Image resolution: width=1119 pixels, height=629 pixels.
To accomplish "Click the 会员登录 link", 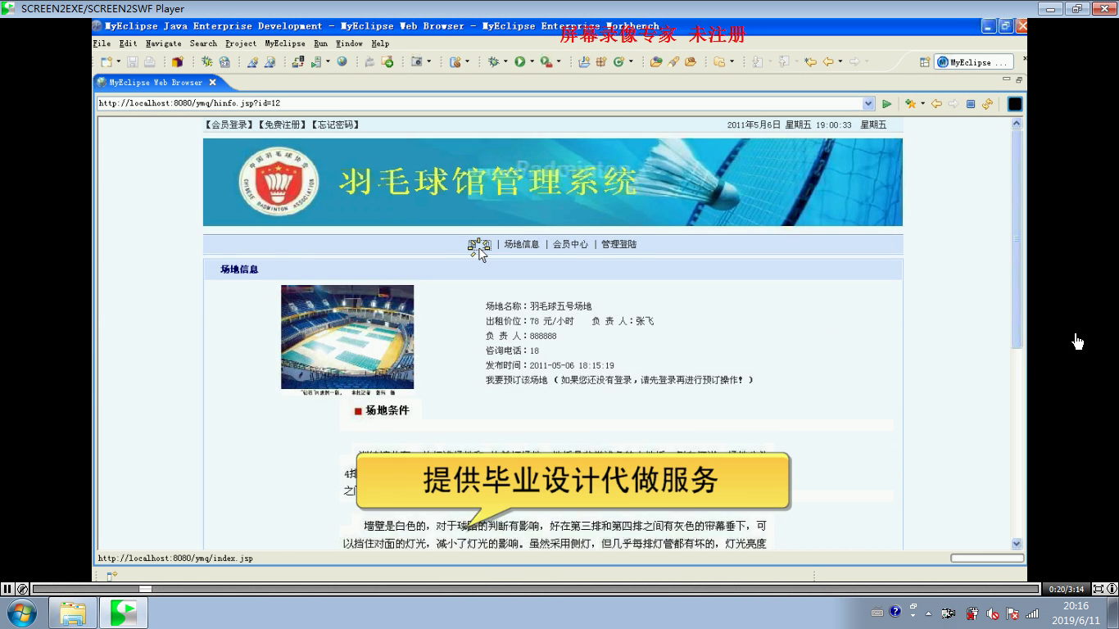I will point(229,125).
